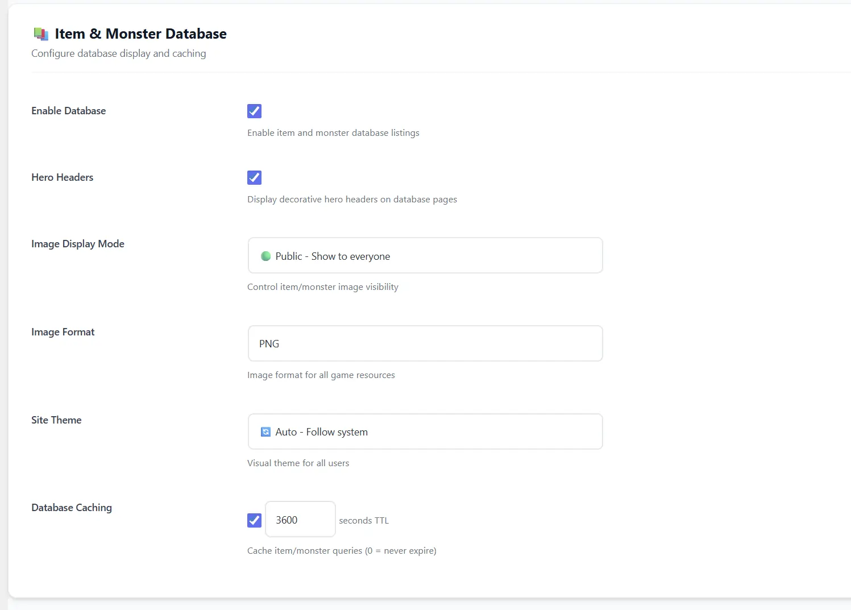Disable the Database Caching checkbox
851x610 pixels.
254,520
